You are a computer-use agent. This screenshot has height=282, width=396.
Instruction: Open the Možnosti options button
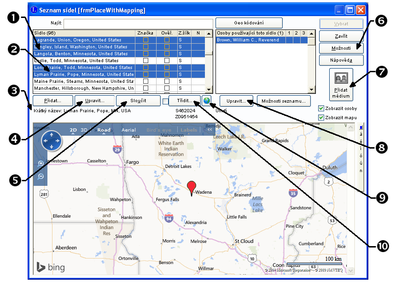tap(341, 48)
